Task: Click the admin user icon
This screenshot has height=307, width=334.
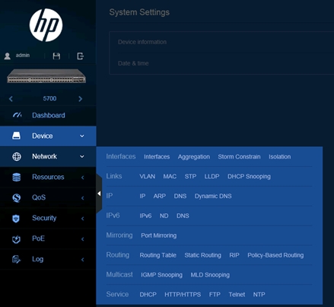Action: click(x=8, y=56)
